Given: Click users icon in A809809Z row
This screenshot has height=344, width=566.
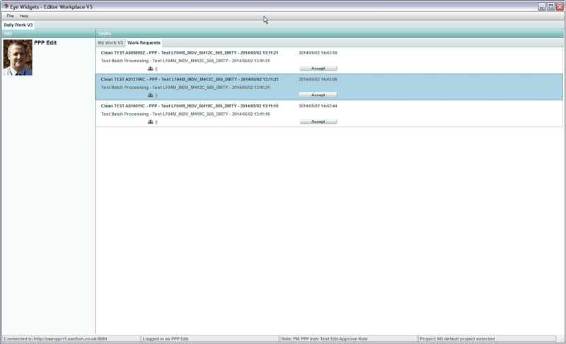Looking at the screenshot, I should (151, 69).
